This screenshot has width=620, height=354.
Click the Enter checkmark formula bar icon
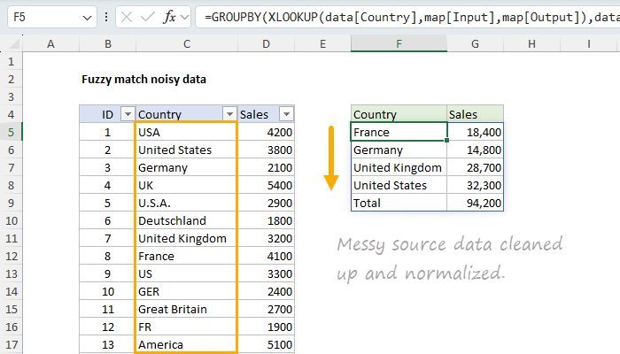tap(148, 17)
